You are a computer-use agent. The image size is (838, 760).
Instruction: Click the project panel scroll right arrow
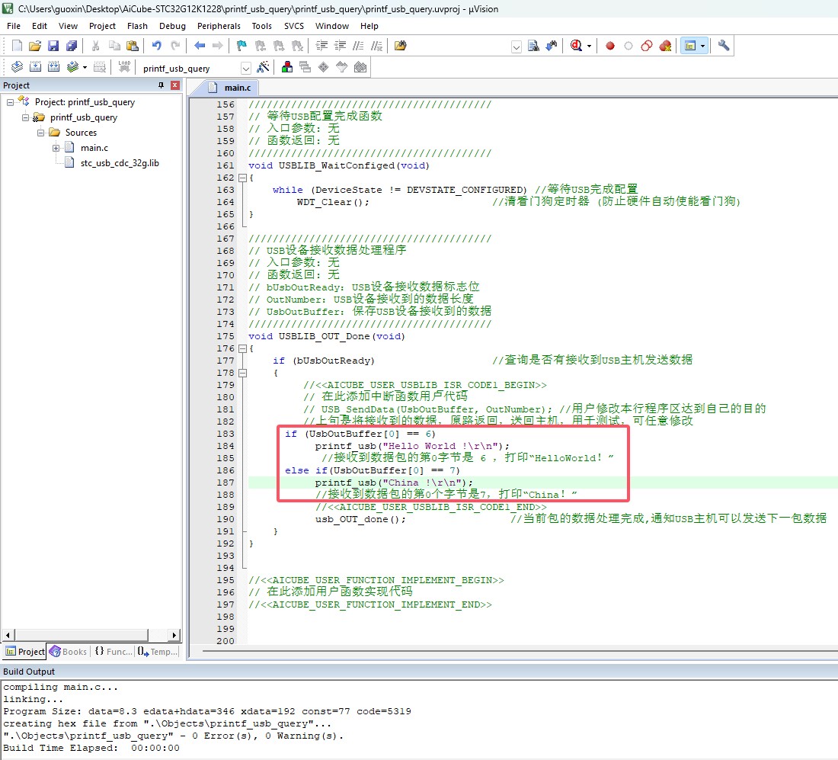(174, 636)
